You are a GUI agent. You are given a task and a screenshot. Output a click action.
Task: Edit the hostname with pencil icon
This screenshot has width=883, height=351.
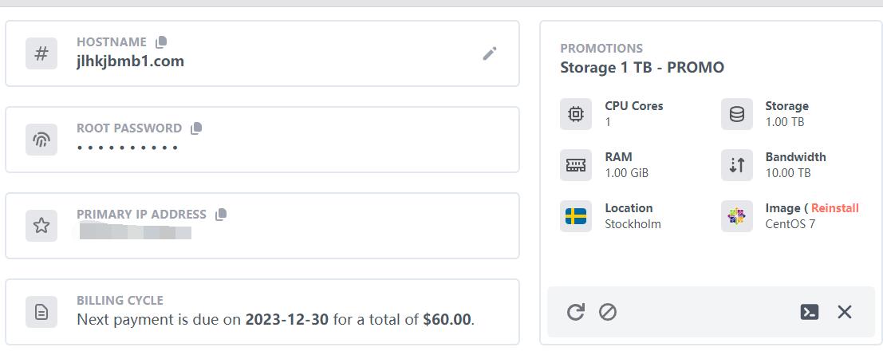point(490,53)
